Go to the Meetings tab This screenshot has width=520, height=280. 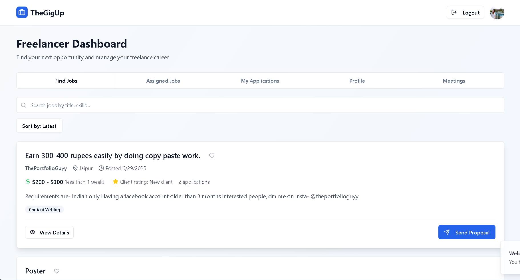tap(454, 81)
